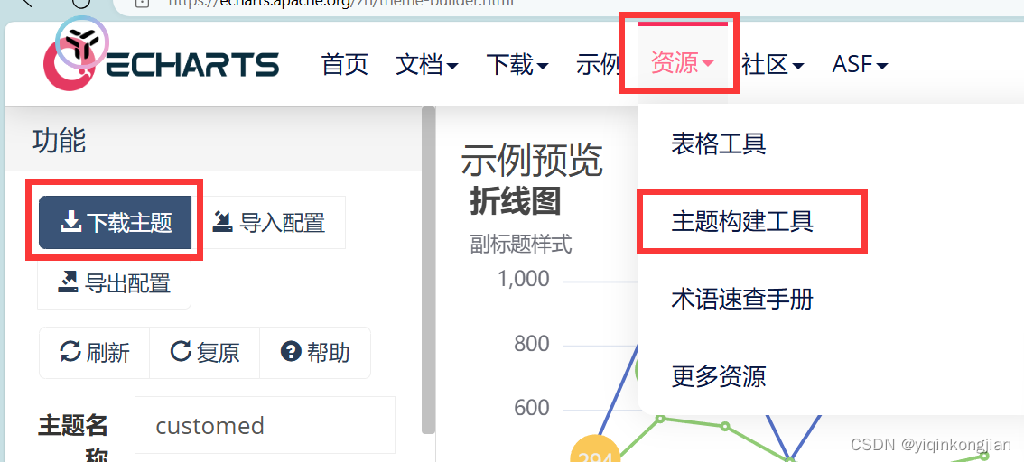Click the 下载主题 button

click(x=116, y=223)
